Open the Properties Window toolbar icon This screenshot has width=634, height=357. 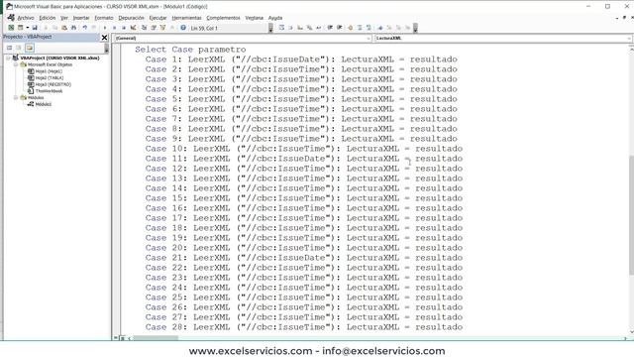[154, 28]
